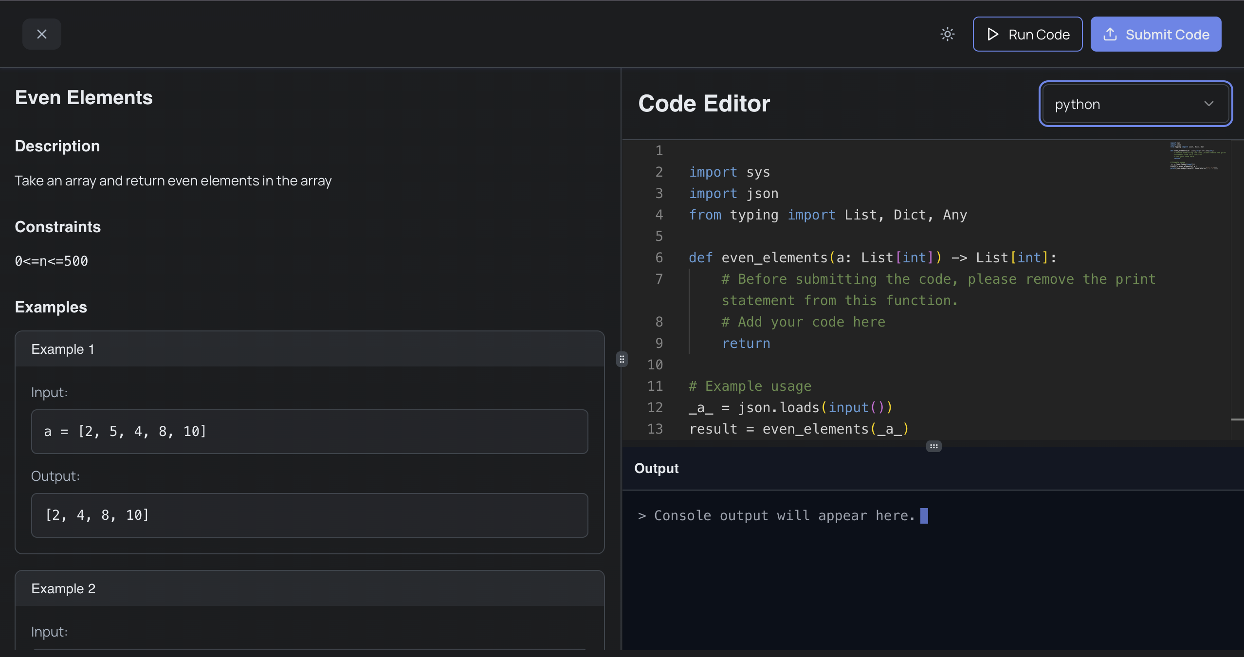Click the grip icon on the panel divider

[x=622, y=359]
